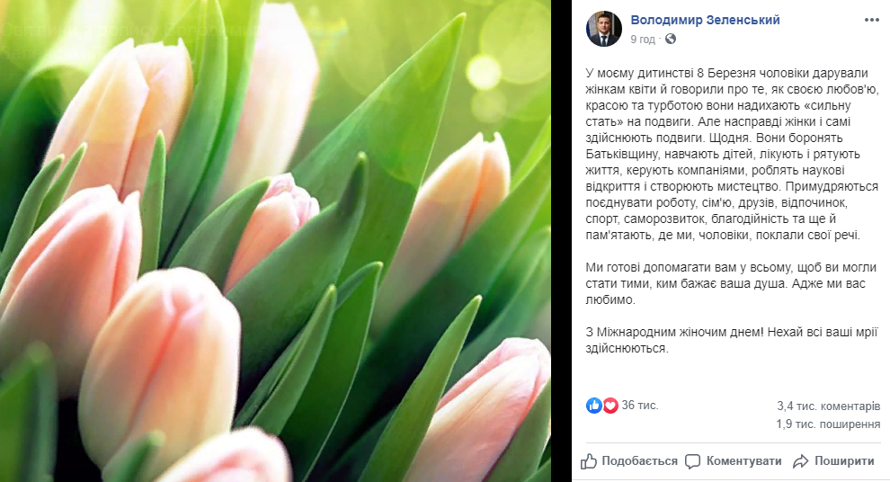Click the paragraph starting 'Ми готові допомагати'

(x=726, y=283)
